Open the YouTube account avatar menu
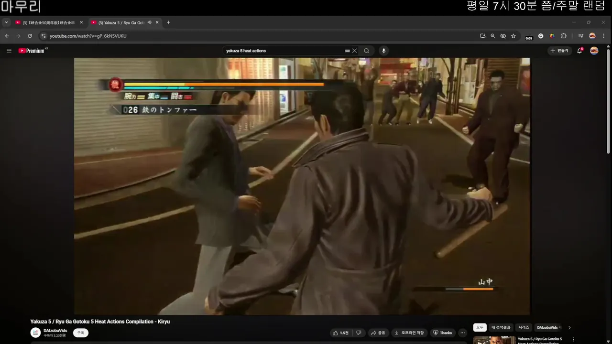The image size is (612, 344). click(x=594, y=51)
